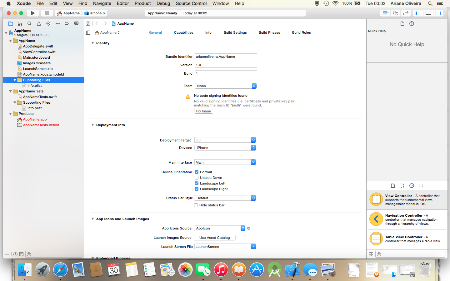Click the Use Asset Catalog button
The height and width of the screenshot is (281, 450).
point(214,238)
